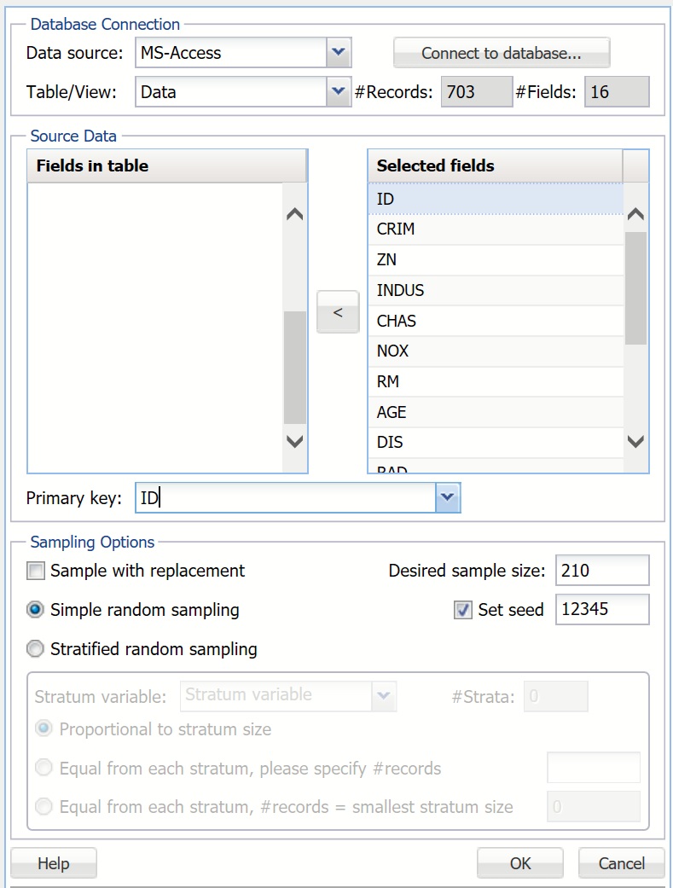Open the Data source dropdown chevron

[x=341, y=52]
